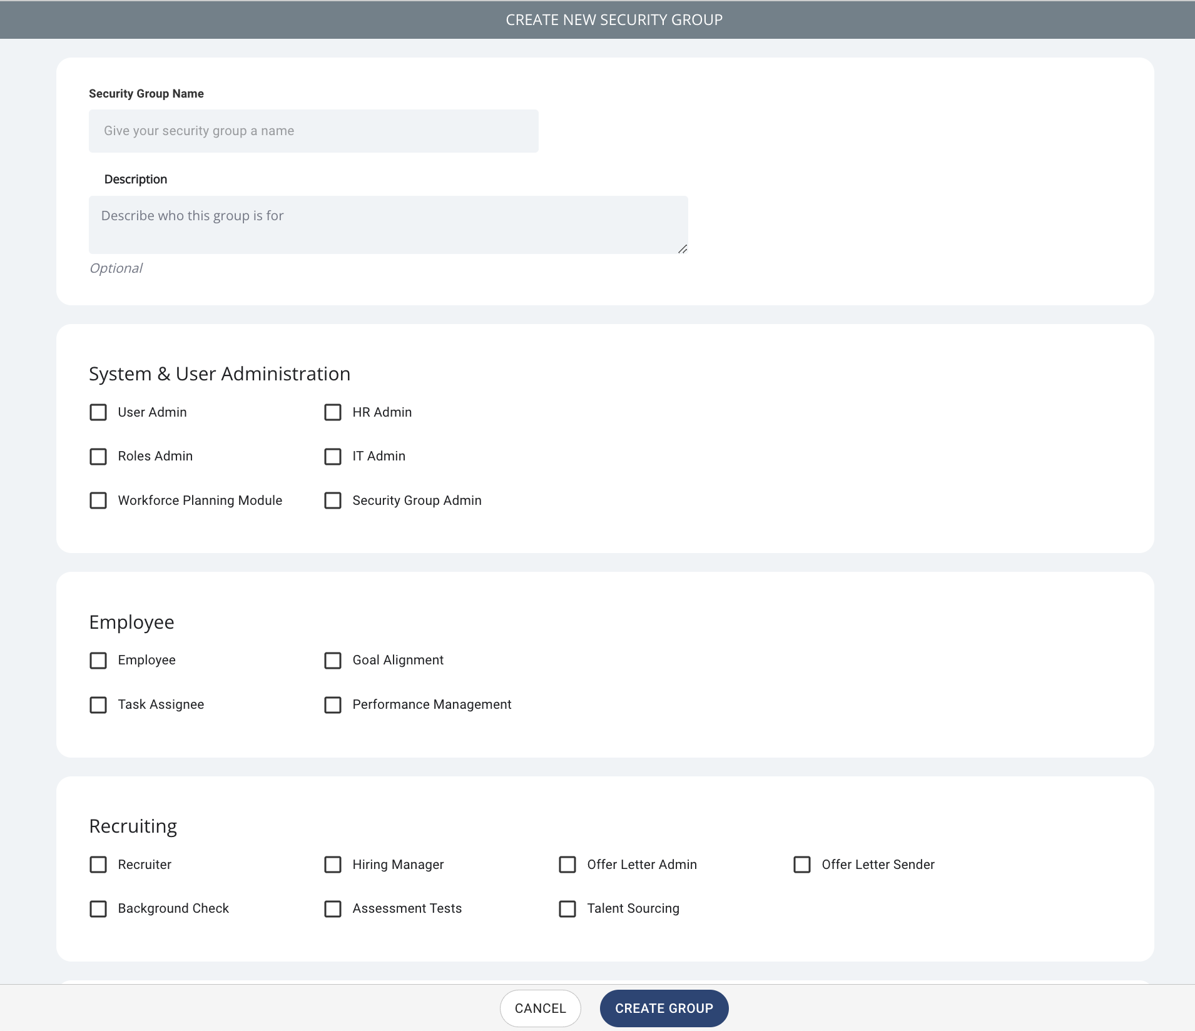Click the Recruiting section heading
Screen dimensions: 1195x1031
point(133,826)
